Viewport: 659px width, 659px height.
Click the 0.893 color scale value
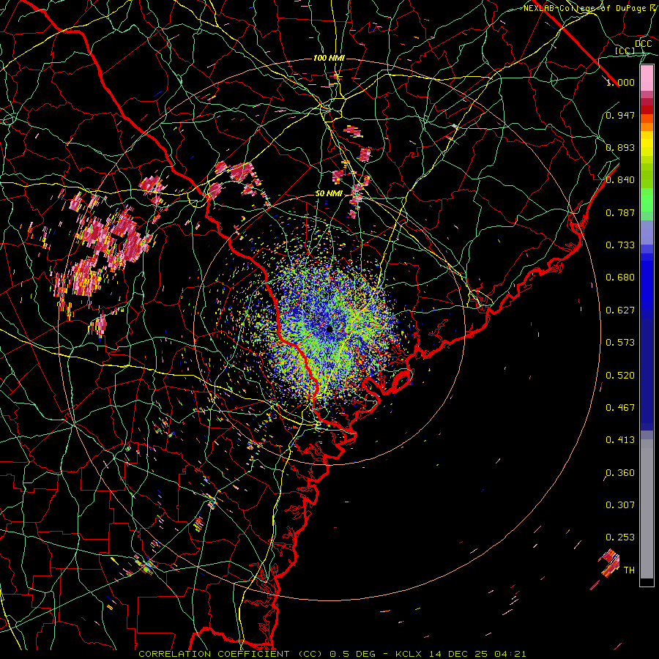[620, 147]
